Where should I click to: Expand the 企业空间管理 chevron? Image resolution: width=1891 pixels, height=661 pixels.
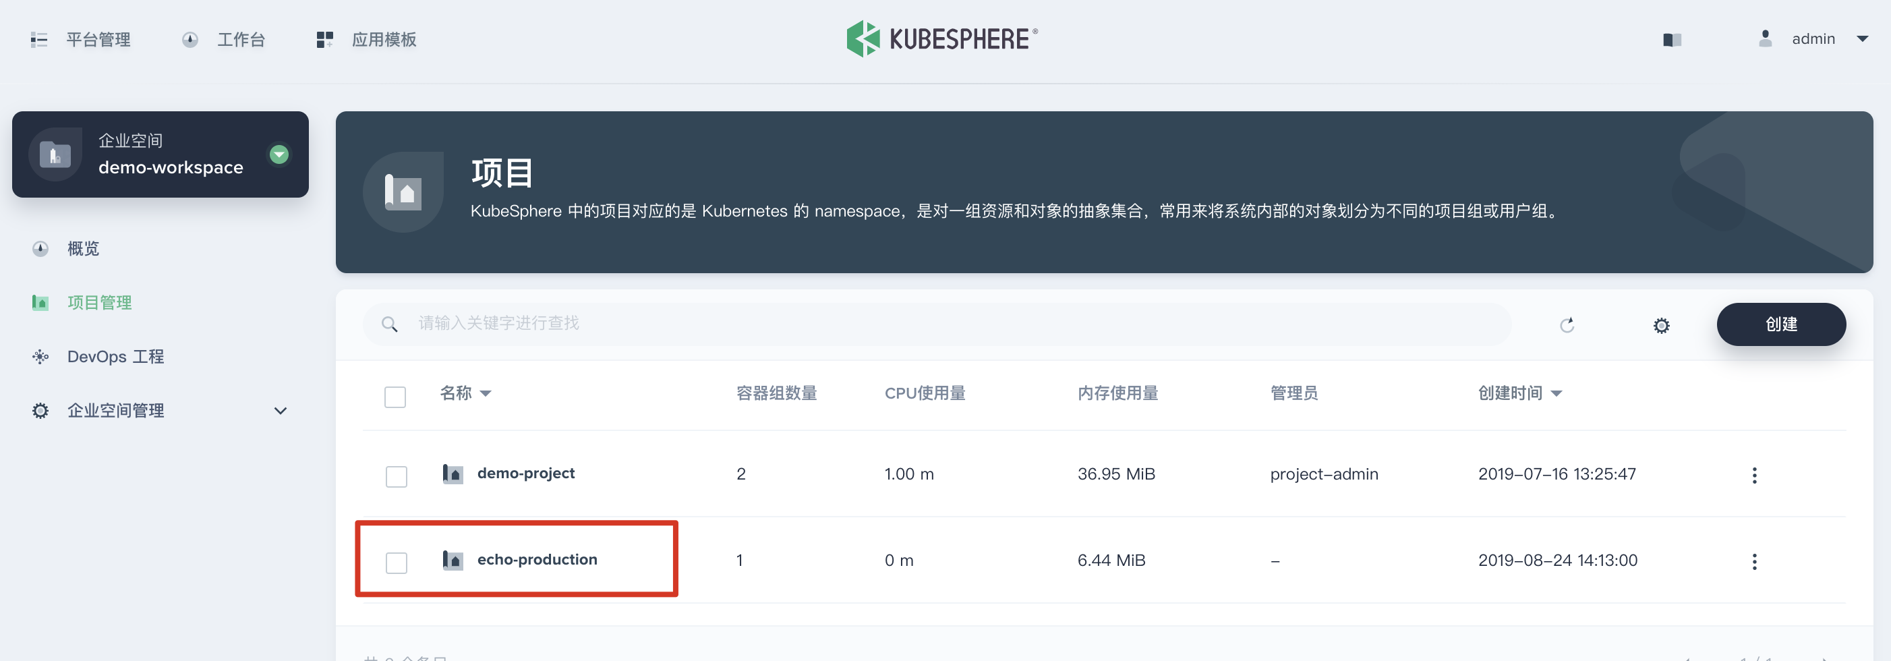pos(281,411)
